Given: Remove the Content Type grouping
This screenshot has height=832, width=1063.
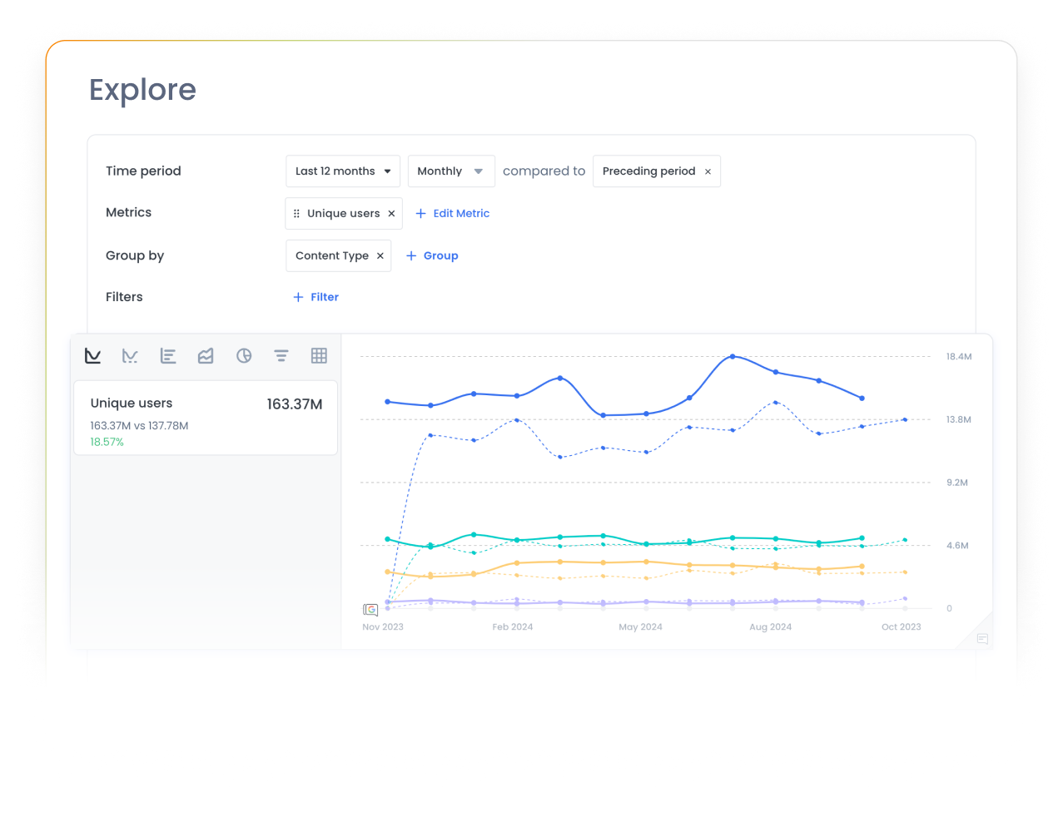Looking at the screenshot, I should 380,255.
